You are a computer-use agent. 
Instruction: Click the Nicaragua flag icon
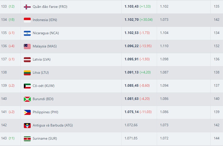[27, 33]
